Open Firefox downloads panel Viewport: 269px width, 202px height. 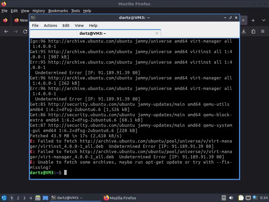coord(244,31)
